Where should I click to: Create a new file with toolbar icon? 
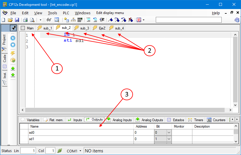[x=4, y=20]
